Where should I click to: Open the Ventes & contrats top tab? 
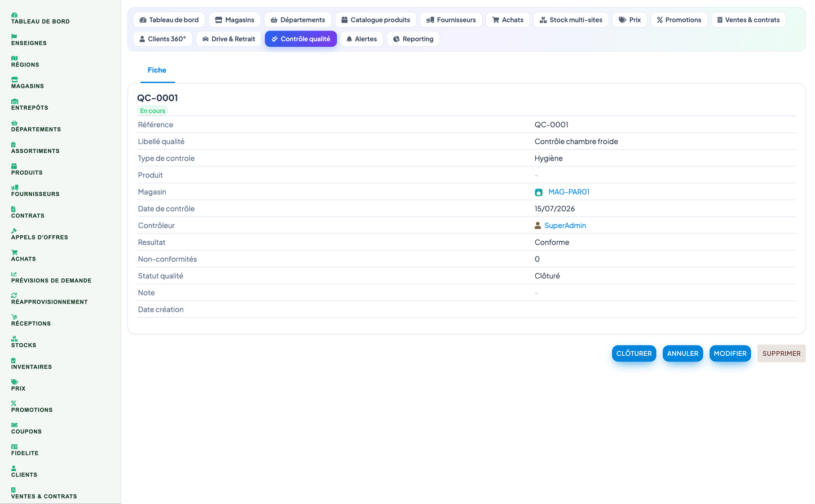click(x=748, y=20)
